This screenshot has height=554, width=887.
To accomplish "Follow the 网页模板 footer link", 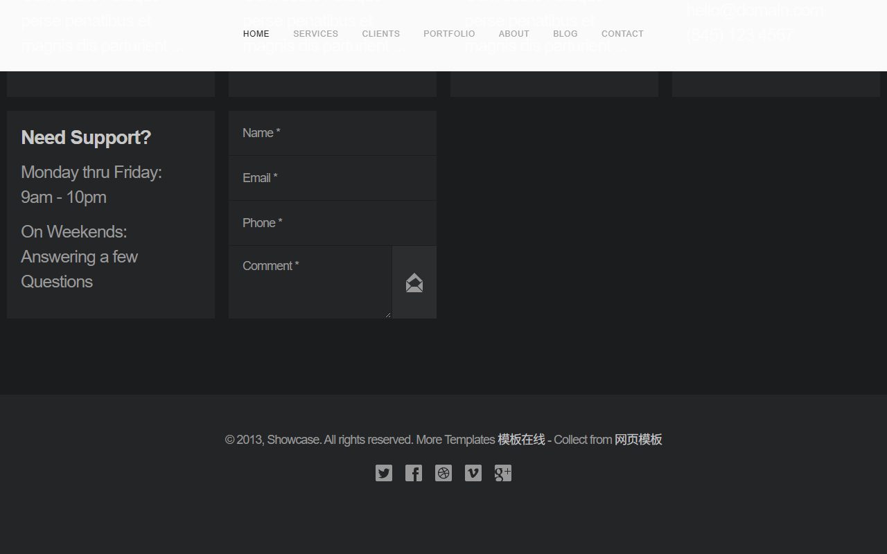I will pyautogui.click(x=638, y=440).
